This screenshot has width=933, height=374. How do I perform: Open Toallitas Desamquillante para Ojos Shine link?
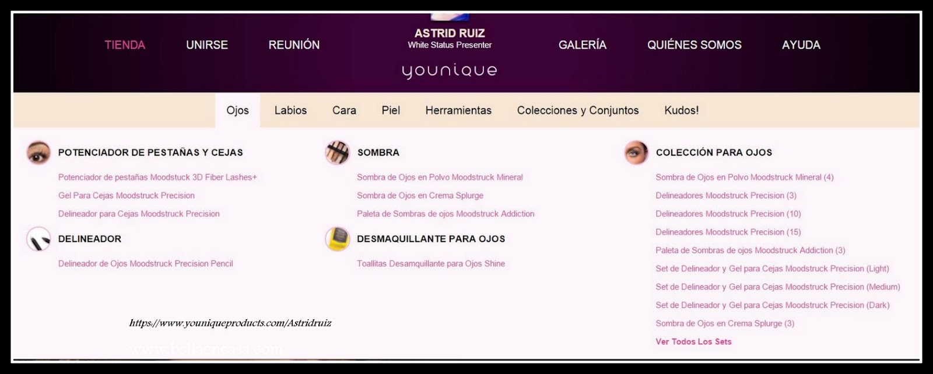[x=431, y=263]
